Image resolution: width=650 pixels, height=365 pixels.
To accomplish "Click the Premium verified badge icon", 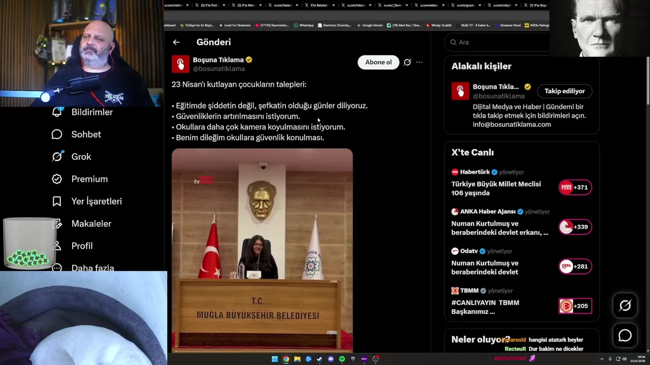I will [x=57, y=179].
